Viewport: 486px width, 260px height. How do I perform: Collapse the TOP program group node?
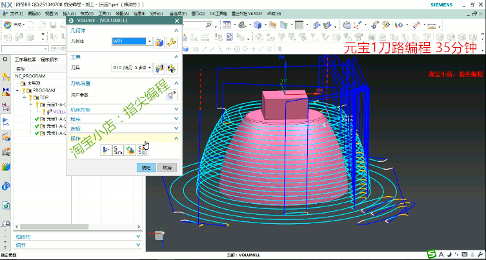[x=25, y=97]
